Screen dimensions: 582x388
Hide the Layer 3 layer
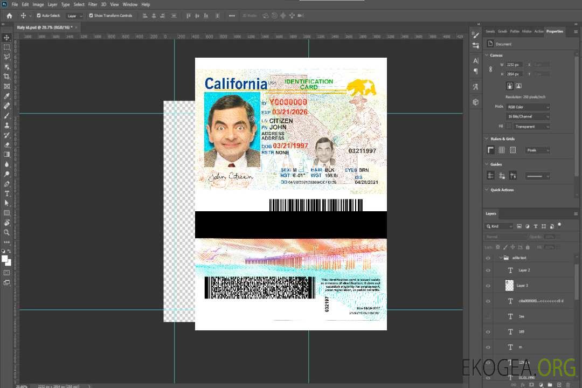488,286
